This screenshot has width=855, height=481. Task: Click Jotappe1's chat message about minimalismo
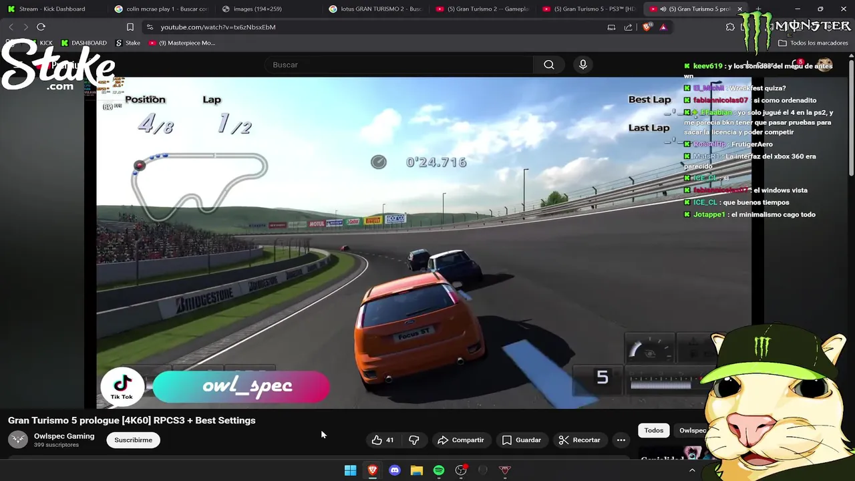[749, 214]
